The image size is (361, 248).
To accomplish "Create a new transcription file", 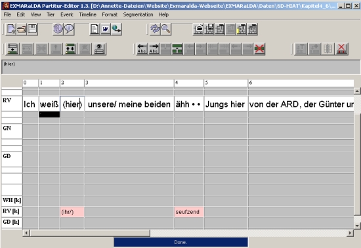I will pyautogui.click(x=11, y=30).
